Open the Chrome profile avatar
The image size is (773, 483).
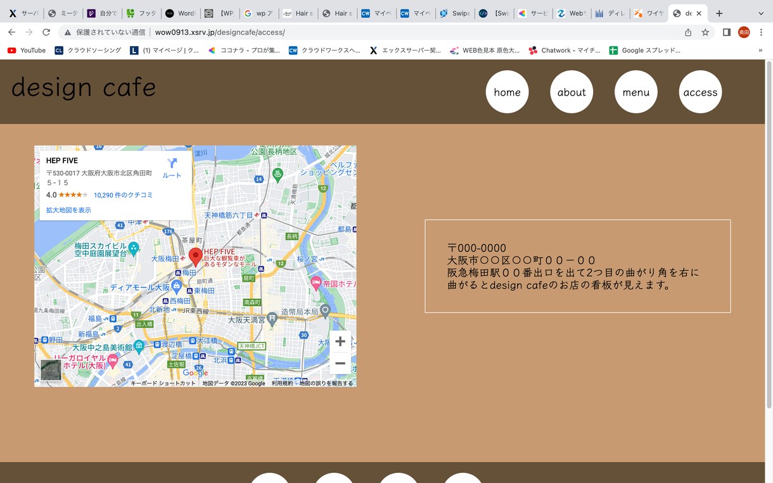click(744, 32)
